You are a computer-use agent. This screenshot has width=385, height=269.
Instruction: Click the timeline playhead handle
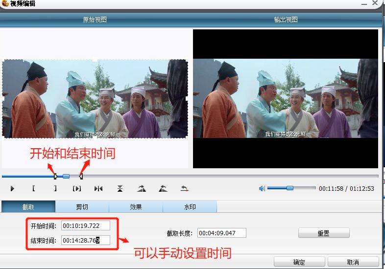click(66, 176)
